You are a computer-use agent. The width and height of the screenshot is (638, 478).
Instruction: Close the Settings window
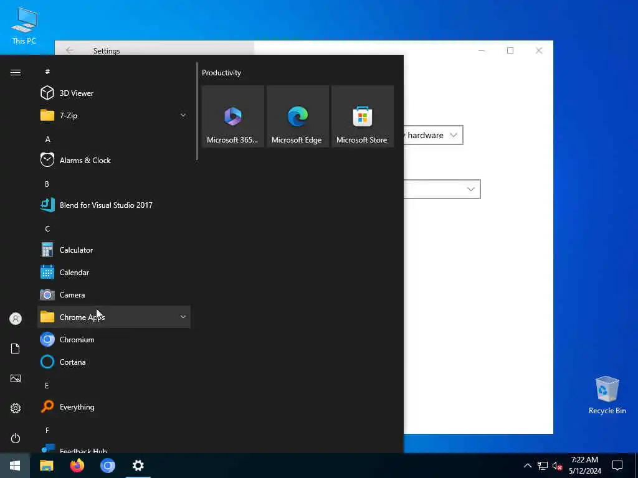pos(539,50)
